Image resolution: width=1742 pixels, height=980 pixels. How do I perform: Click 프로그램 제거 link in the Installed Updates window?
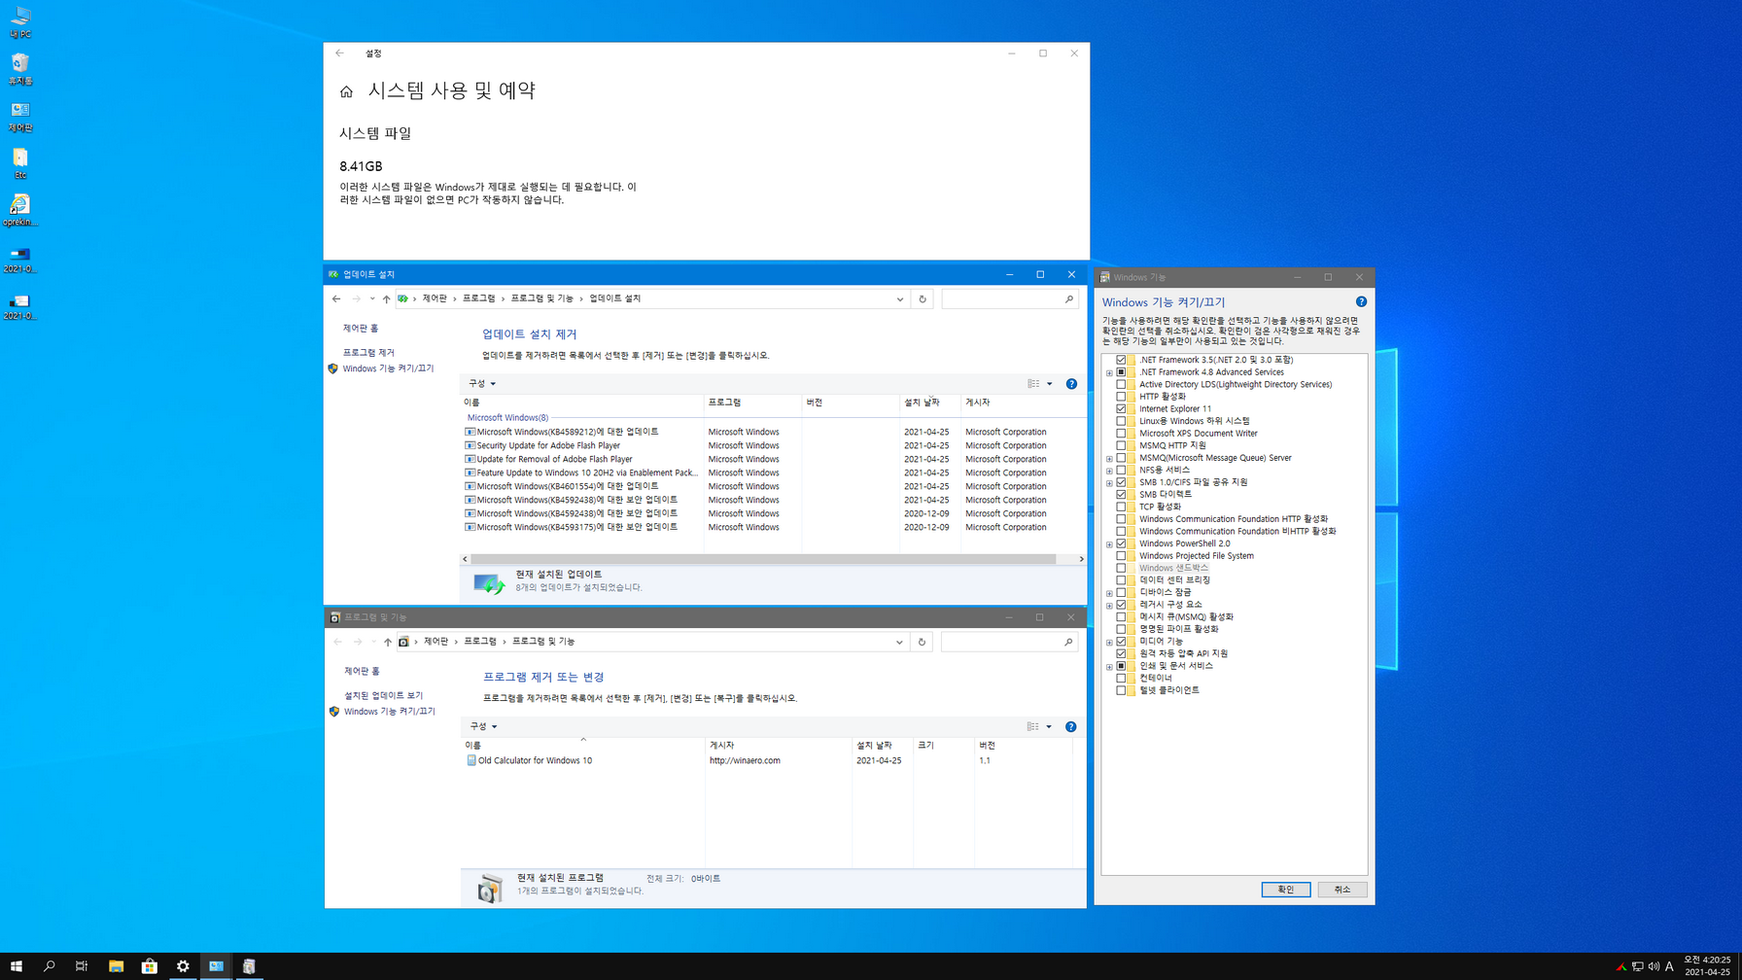(368, 353)
